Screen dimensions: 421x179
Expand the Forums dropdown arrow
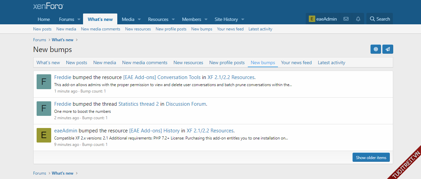(x=79, y=20)
